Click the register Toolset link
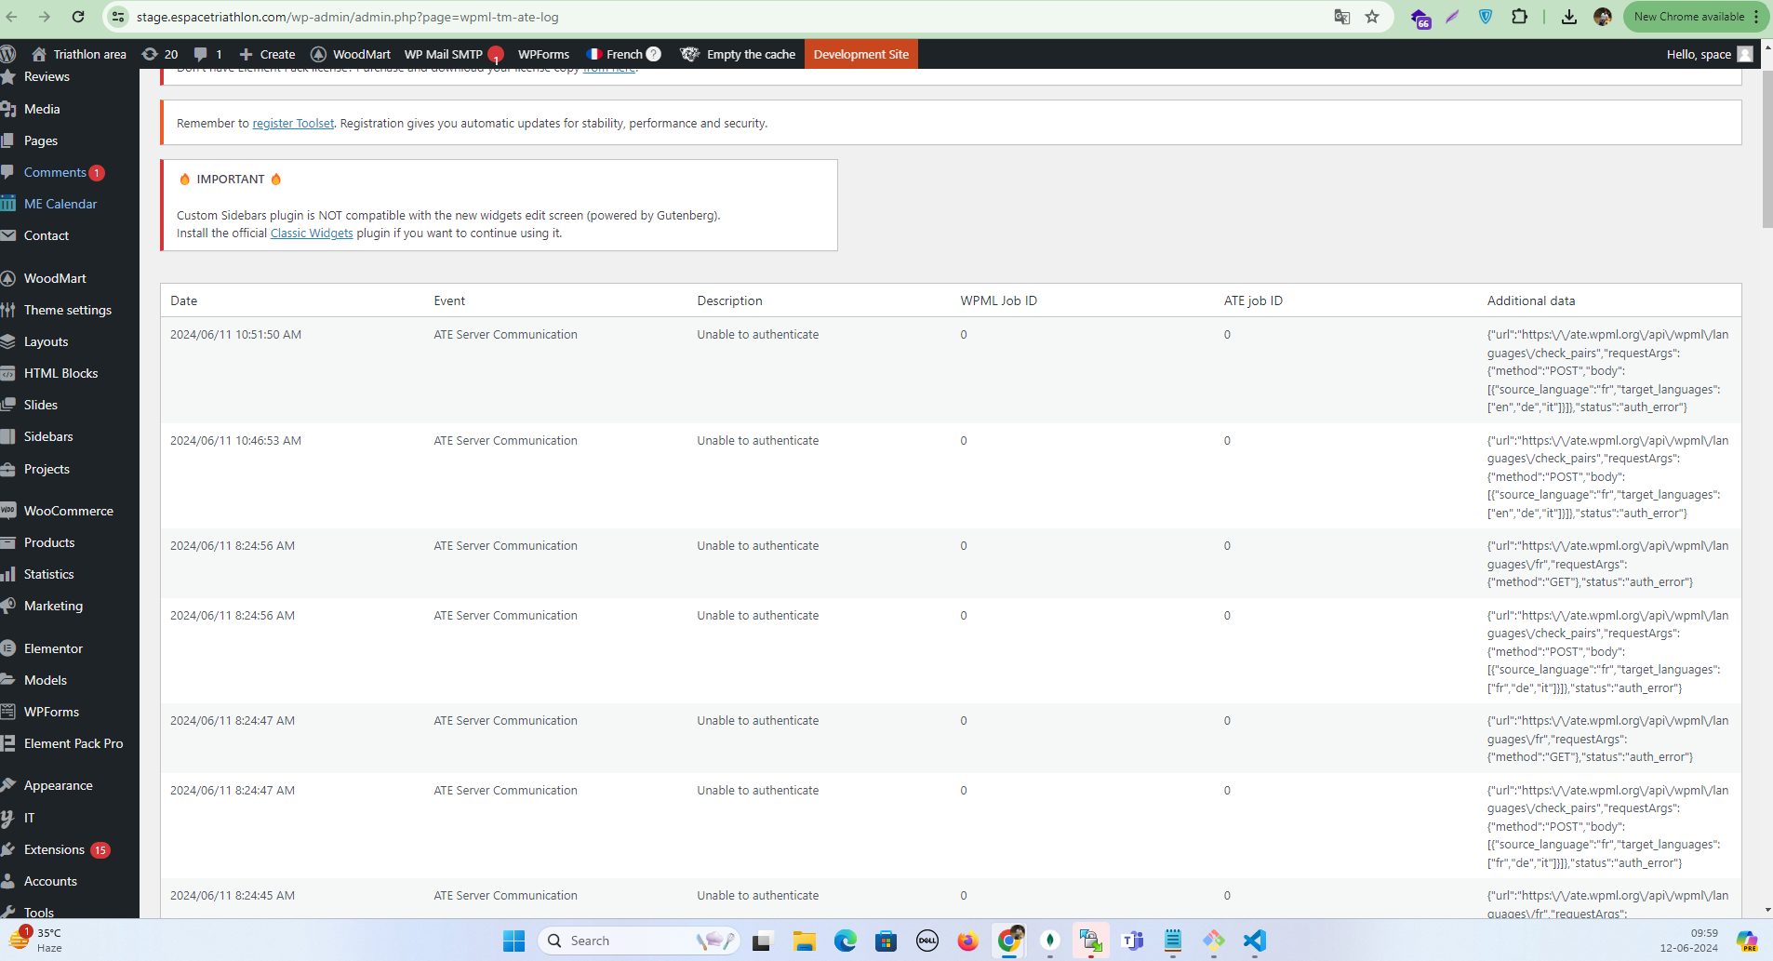The image size is (1773, 961). (293, 123)
